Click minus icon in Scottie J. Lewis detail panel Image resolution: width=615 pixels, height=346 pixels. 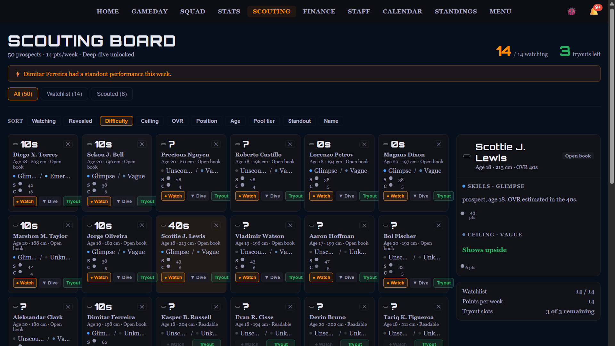click(x=467, y=156)
